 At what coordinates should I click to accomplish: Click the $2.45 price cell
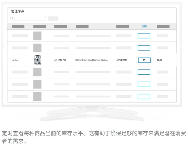[159, 60]
